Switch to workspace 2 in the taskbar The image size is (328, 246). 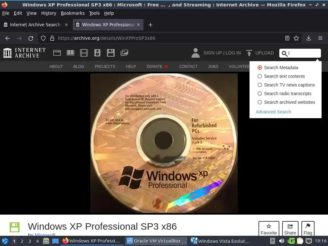[22, 241]
